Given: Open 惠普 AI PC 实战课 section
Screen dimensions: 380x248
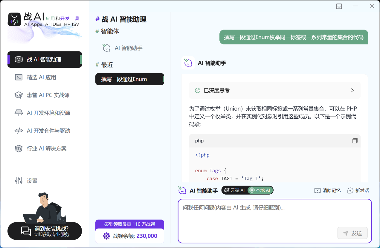Looking at the screenshot, I should click(x=44, y=95).
